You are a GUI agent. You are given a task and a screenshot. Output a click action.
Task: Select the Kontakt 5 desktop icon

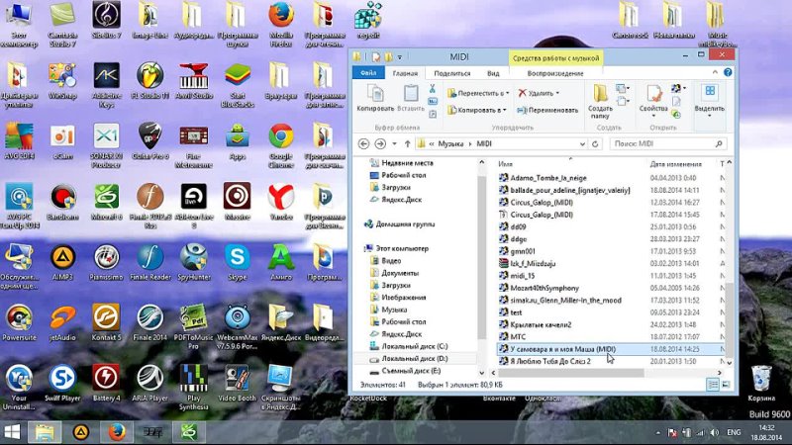click(x=106, y=323)
